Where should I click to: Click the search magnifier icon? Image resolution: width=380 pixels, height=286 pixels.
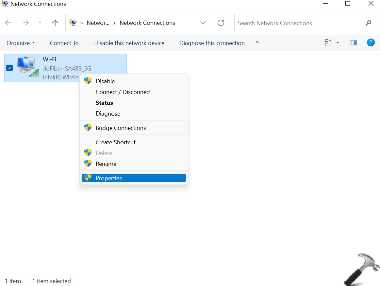click(x=368, y=23)
